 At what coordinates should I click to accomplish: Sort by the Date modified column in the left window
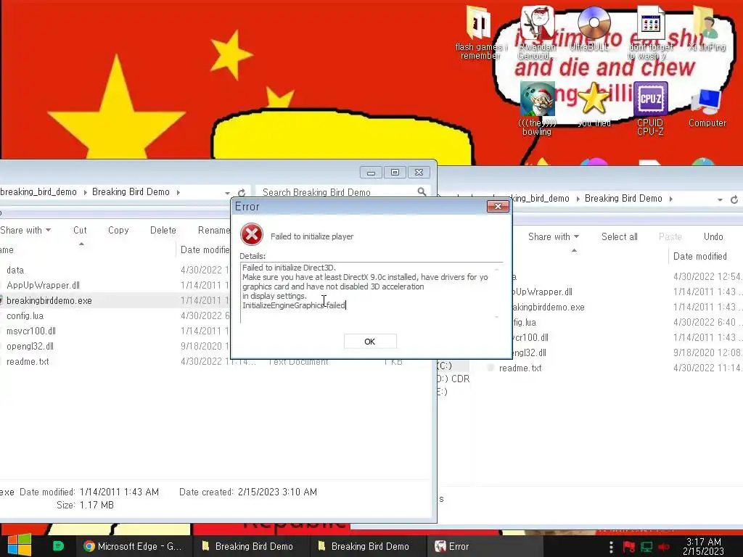pyautogui.click(x=205, y=249)
